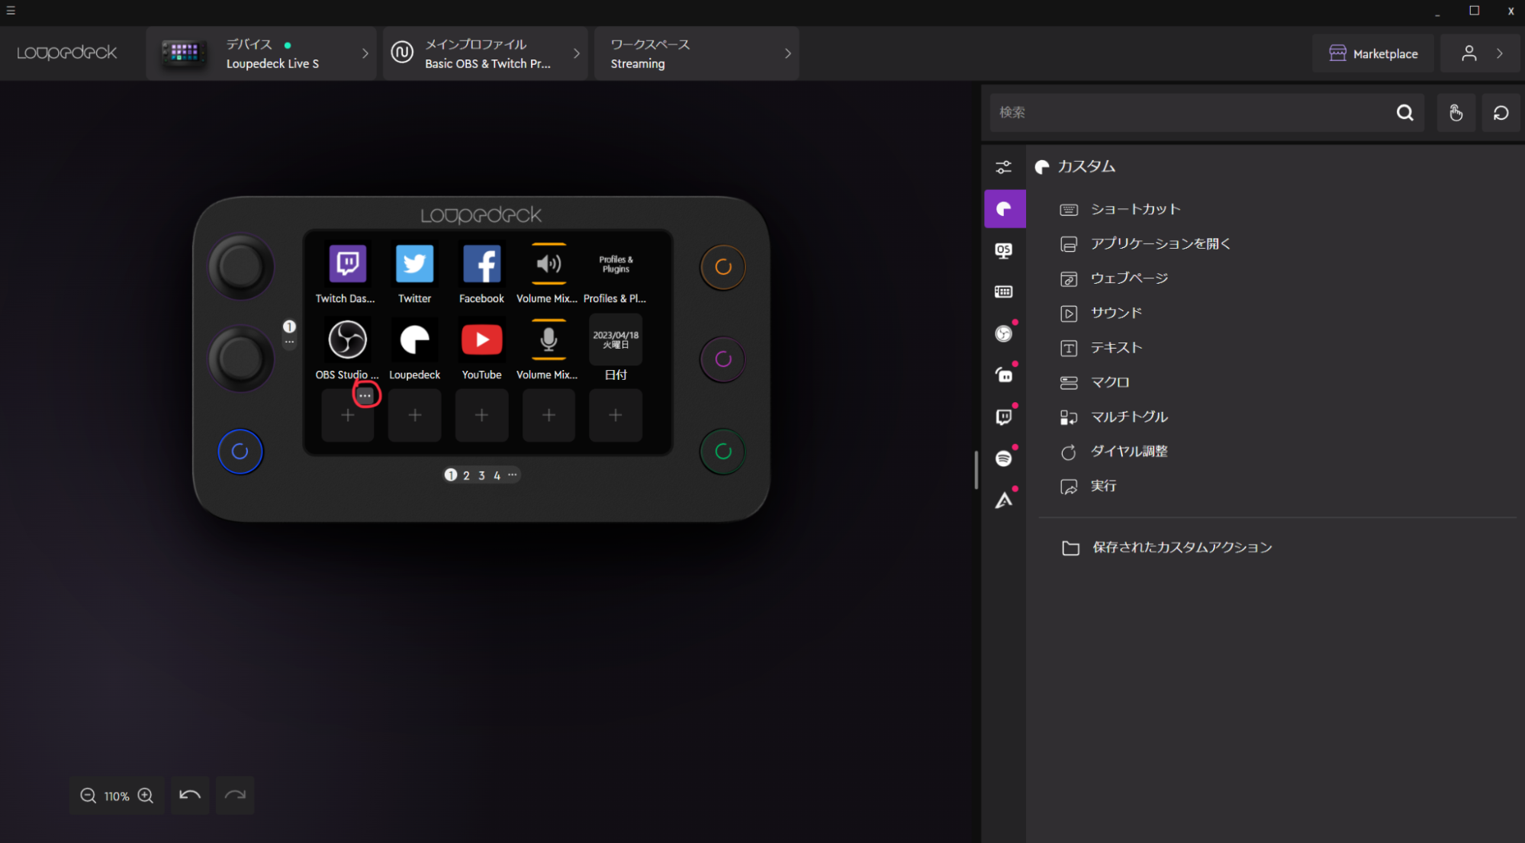Switch to touch page 2
1525x843 pixels.
[x=466, y=475]
